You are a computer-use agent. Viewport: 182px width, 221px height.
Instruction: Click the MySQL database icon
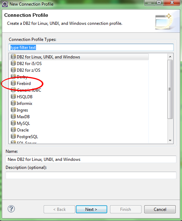point(13,123)
